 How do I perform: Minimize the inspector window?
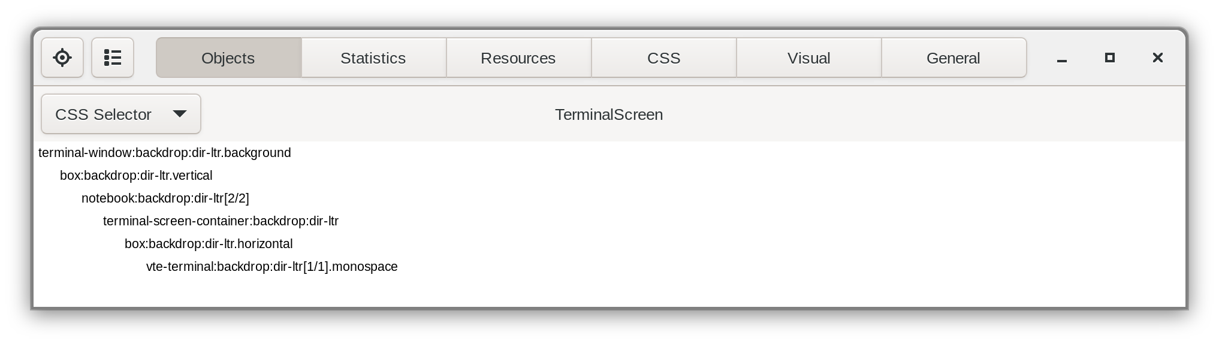point(1062,58)
